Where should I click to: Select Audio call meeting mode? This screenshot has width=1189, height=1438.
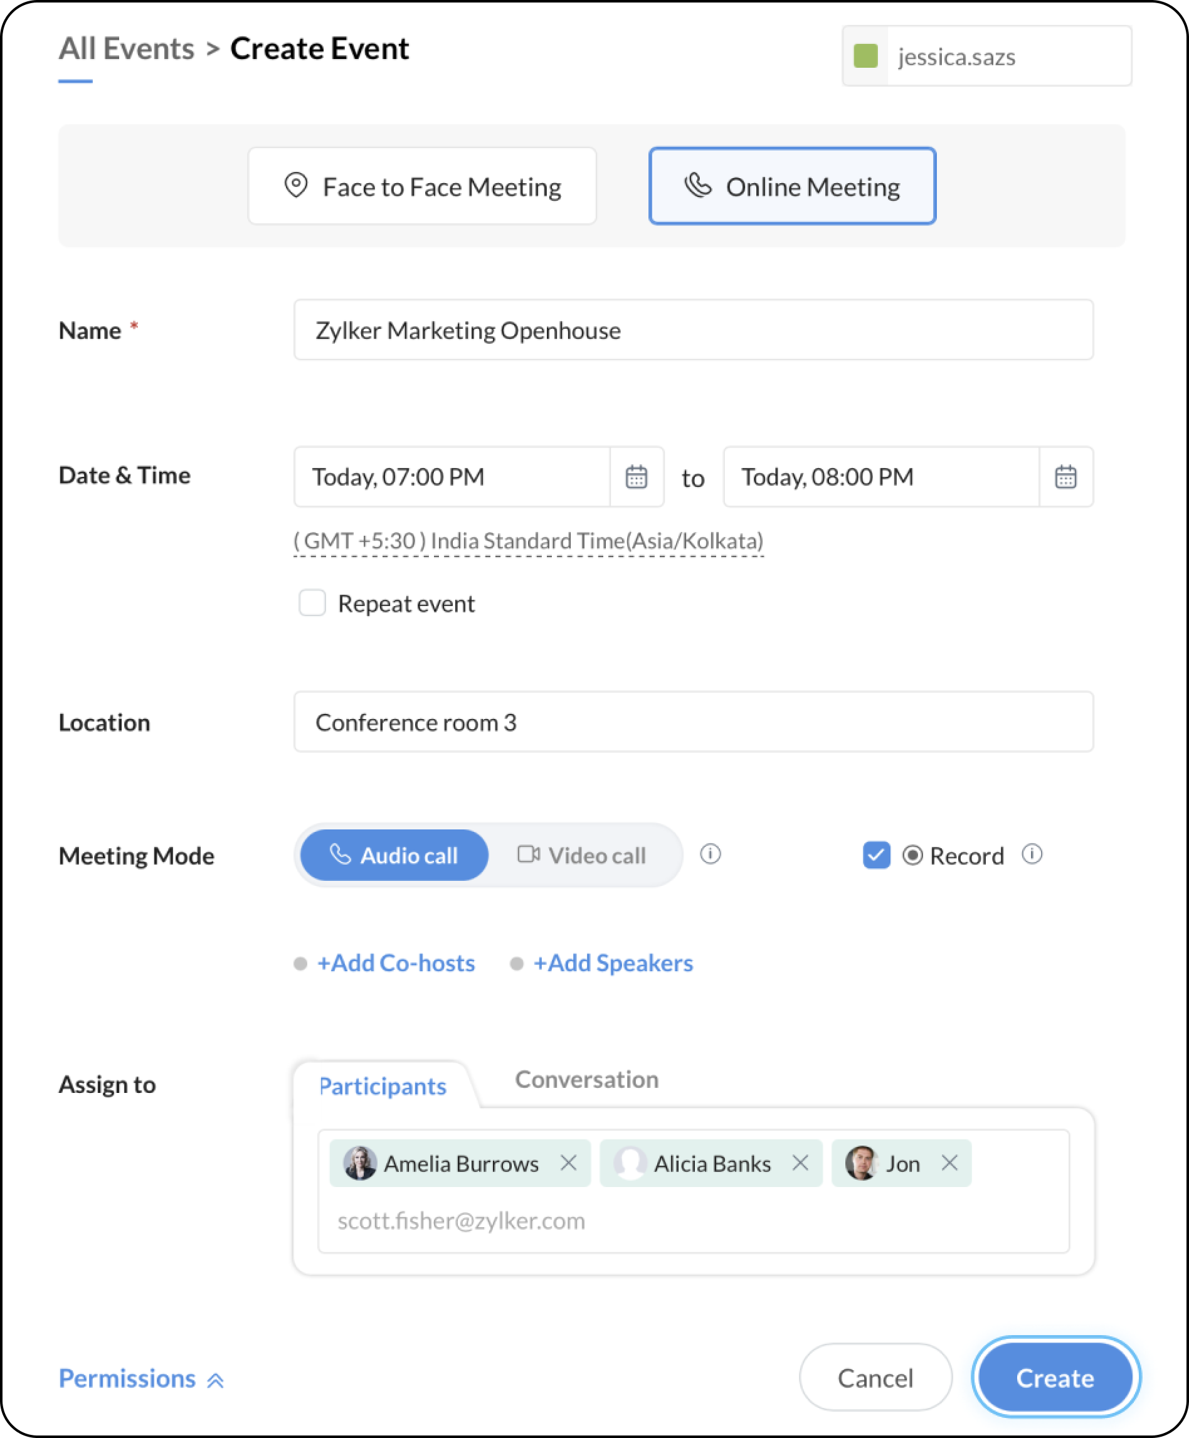[395, 855]
